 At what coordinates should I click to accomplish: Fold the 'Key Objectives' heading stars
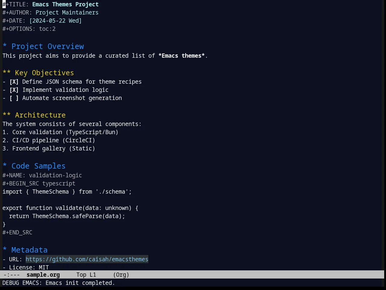tap(7, 73)
